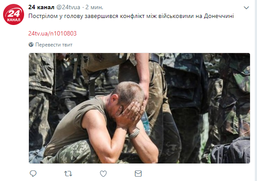Like the tweet with heart icon

click(103, 174)
